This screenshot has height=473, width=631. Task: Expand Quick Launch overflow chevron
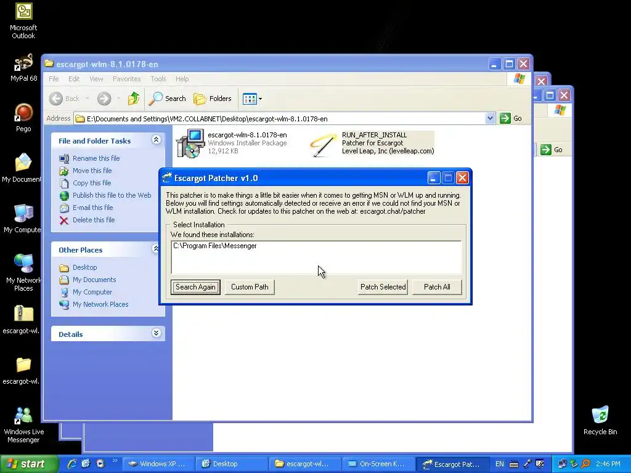(x=115, y=461)
